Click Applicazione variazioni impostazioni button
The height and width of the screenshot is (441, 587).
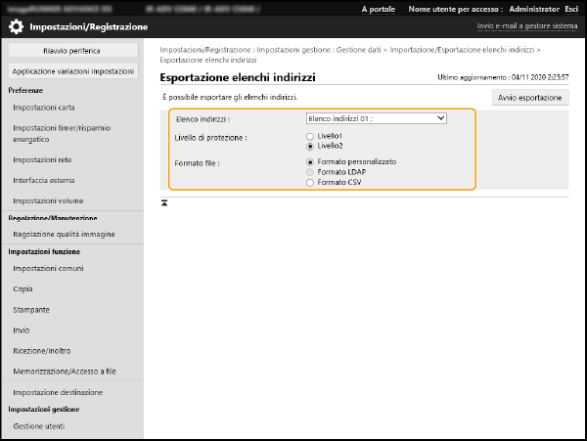[72, 71]
